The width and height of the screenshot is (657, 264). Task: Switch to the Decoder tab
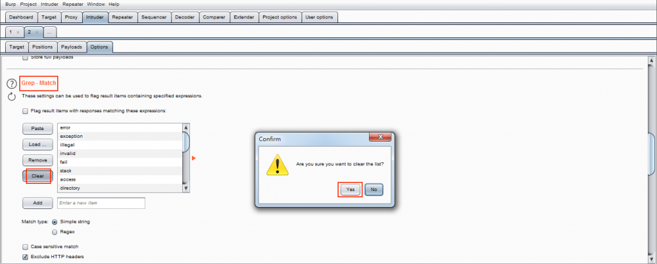184,17
